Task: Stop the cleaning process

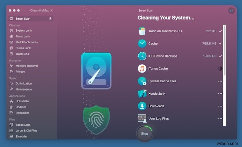Action: [x=145, y=134]
